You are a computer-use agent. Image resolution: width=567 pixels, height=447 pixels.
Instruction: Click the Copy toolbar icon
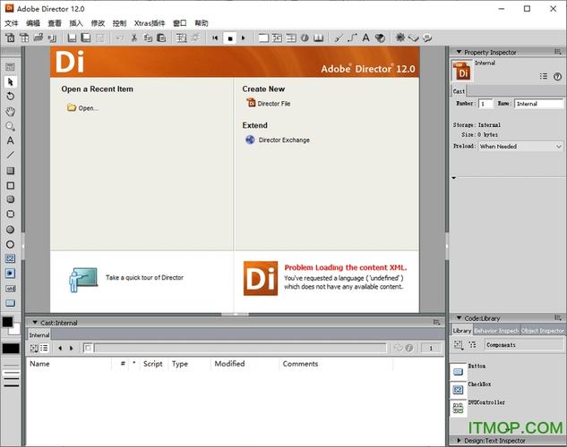click(x=148, y=38)
